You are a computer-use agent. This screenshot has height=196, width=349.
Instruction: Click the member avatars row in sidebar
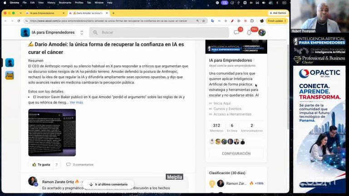[x=227, y=142]
